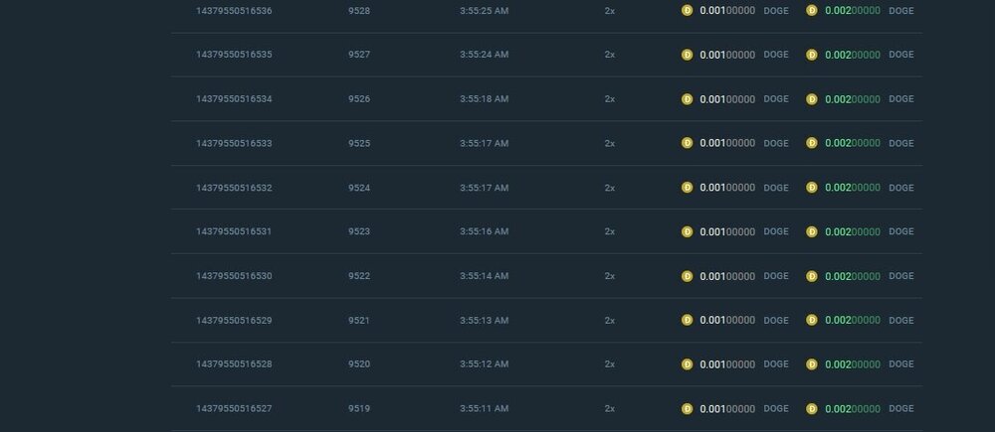Open bet ID 14379550516527

[234, 408]
